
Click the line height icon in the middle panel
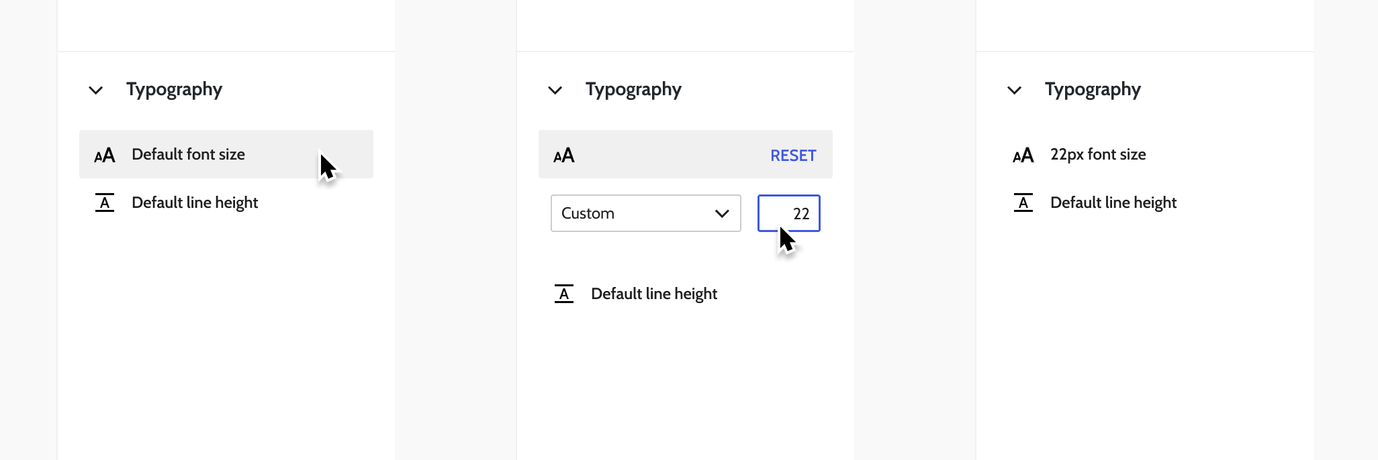(564, 293)
